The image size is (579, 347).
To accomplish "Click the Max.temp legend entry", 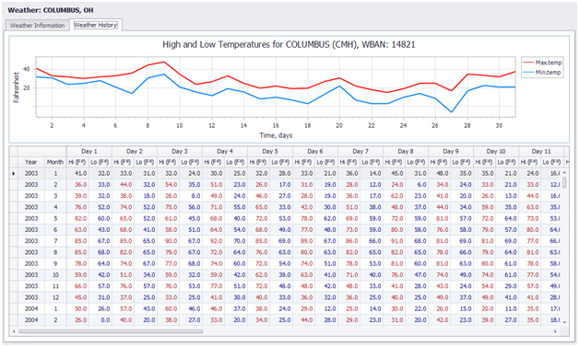I will coord(542,63).
